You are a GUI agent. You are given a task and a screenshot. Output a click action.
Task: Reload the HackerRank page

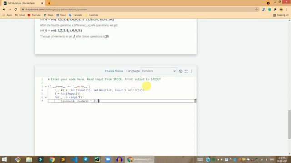[x=15, y=10]
